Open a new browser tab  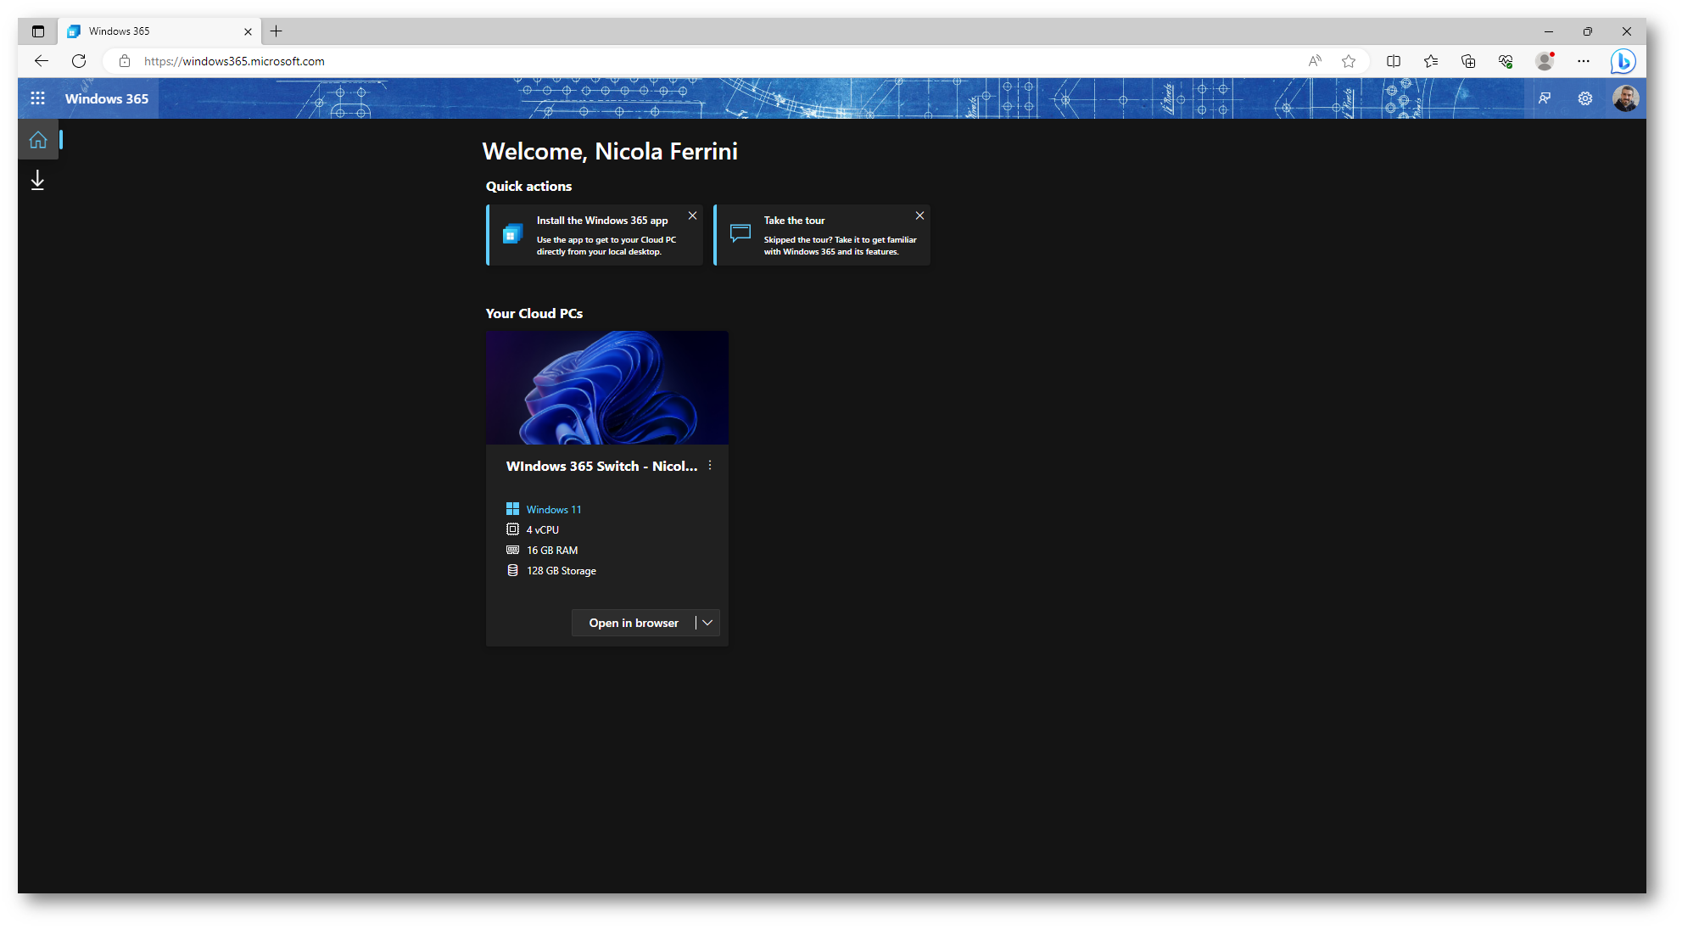276,31
